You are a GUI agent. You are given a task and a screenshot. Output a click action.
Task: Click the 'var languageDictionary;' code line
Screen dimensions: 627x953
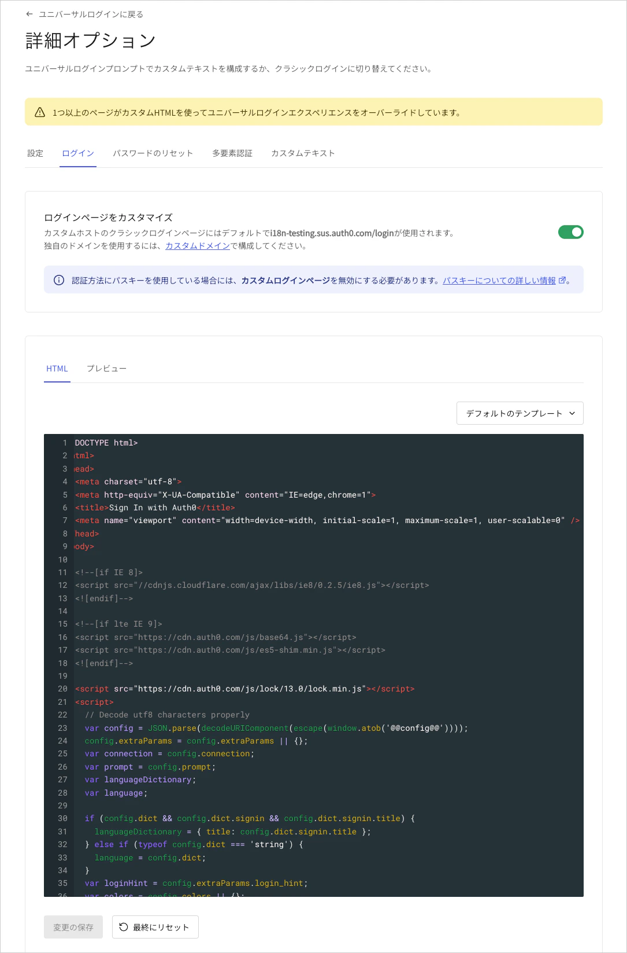click(140, 779)
